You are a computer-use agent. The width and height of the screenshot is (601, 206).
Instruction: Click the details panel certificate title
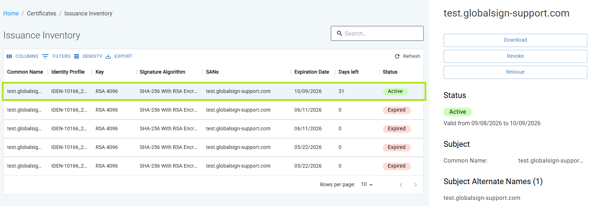506,13
